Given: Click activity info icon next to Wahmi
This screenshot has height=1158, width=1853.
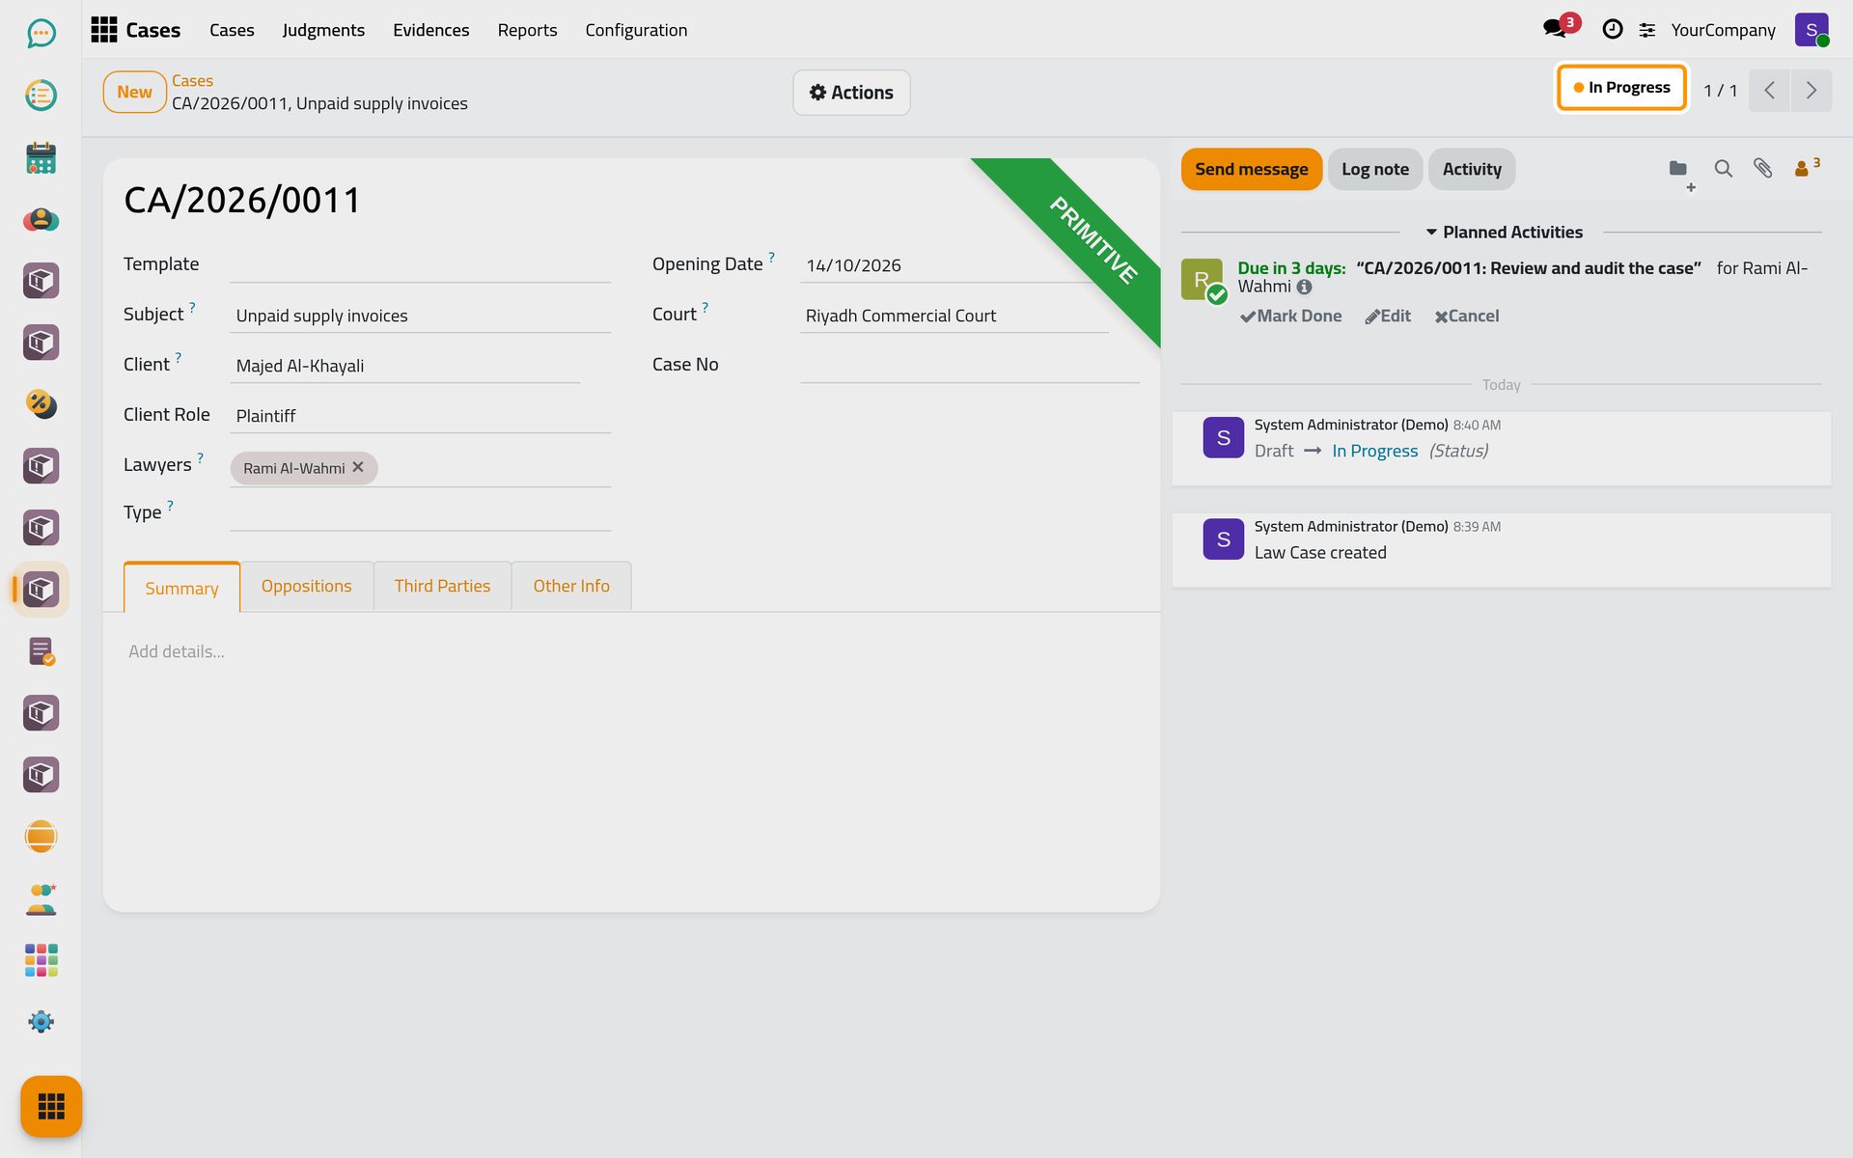Looking at the screenshot, I should [1304, 288].
